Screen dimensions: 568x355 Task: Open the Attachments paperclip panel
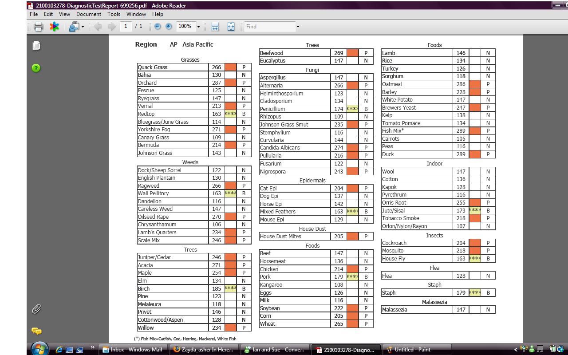(x=36, y=309)
